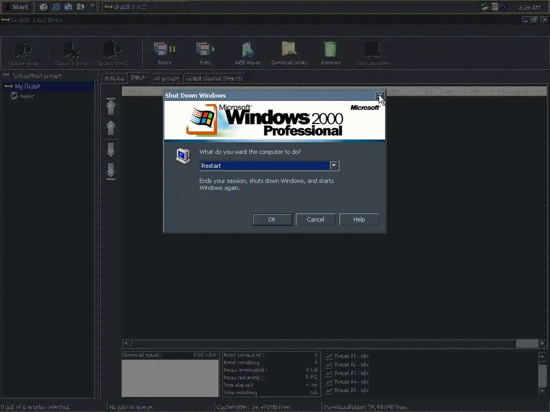The width and height of the screenshot is (550, 412).
Task: Click the news server icon under My GrabIt
Action: (14, 95)
